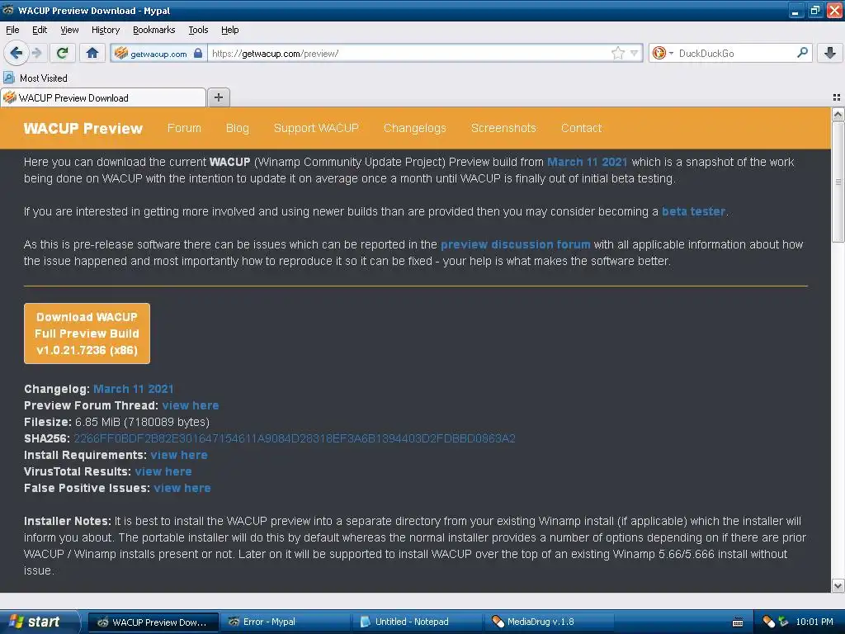Switch to Error - Mypal taskbar window
This screenshot has height=634, width=845.
(284, 622)
